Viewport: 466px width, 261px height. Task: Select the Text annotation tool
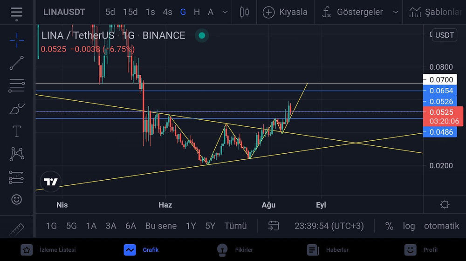[x=17, y=131]
